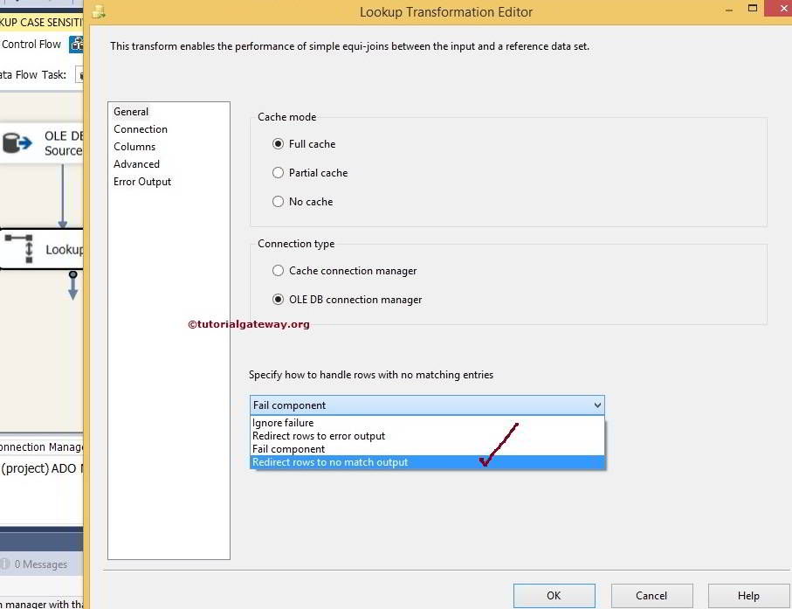Click the blue icon next to Control Flow

click(x=77, y=43)
